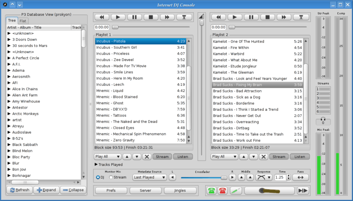Select the DJ monitor mix option

[x=98, y=178]
